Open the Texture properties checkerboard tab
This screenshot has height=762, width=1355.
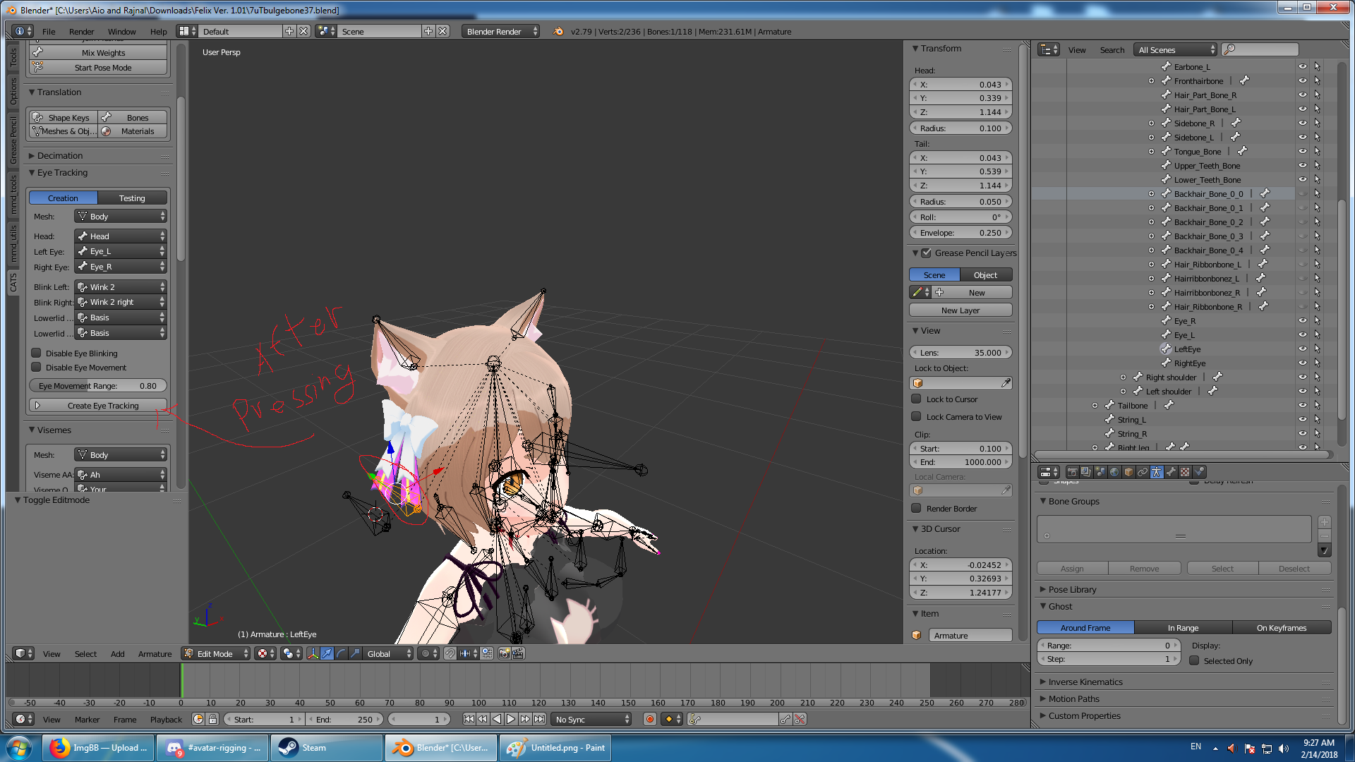[1185, 472]
